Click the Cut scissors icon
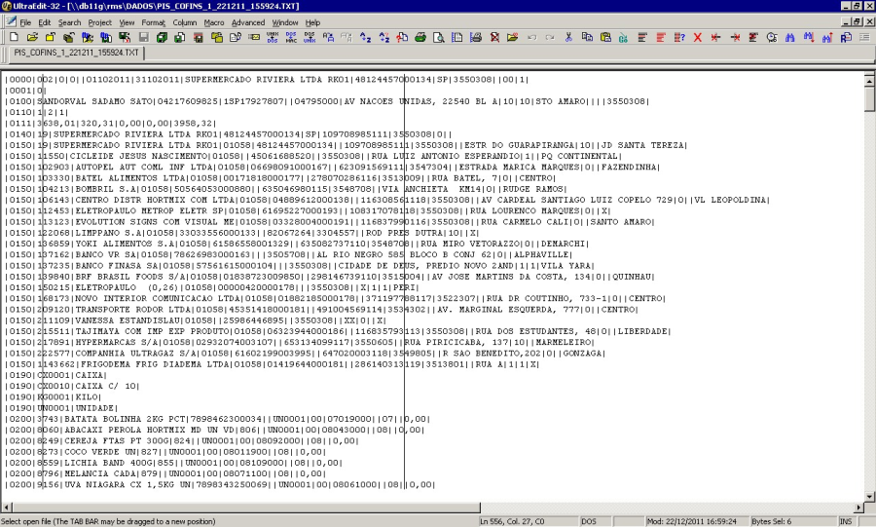The width and height of the screenshot is (876, 527). click(x=568, y=37)
